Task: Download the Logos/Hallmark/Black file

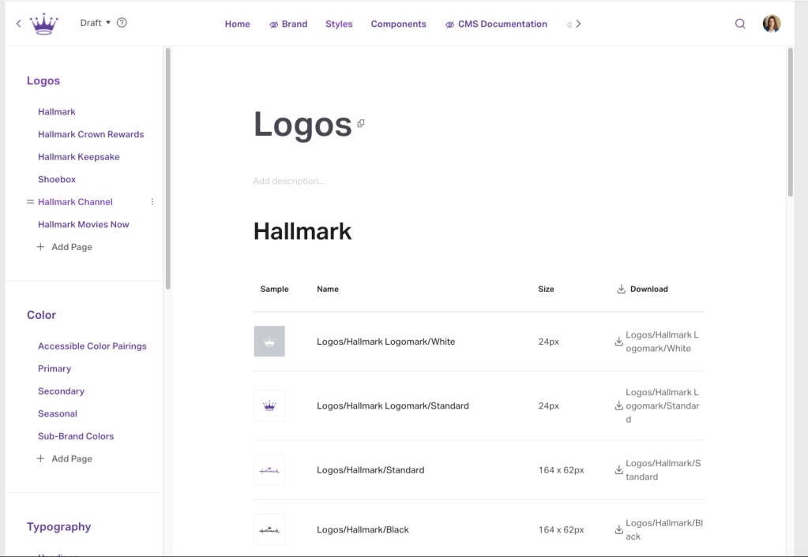Action: (x=618, y=529)
